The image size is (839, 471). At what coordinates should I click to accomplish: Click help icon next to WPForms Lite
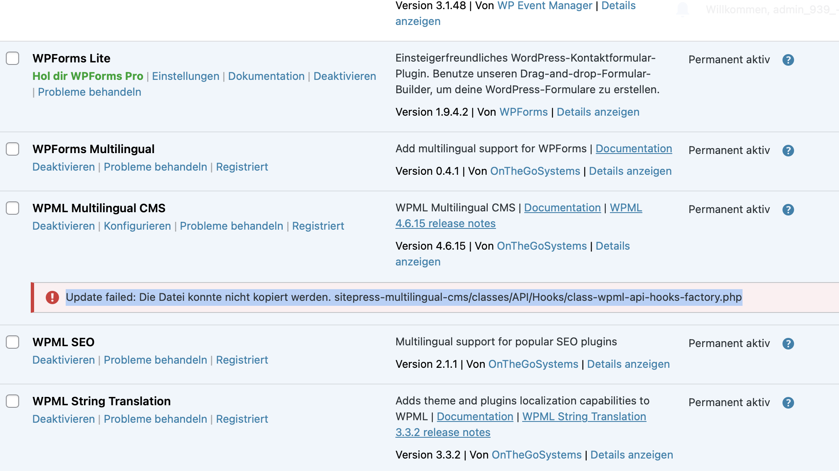pyautogui.click(x=788, y=60)
